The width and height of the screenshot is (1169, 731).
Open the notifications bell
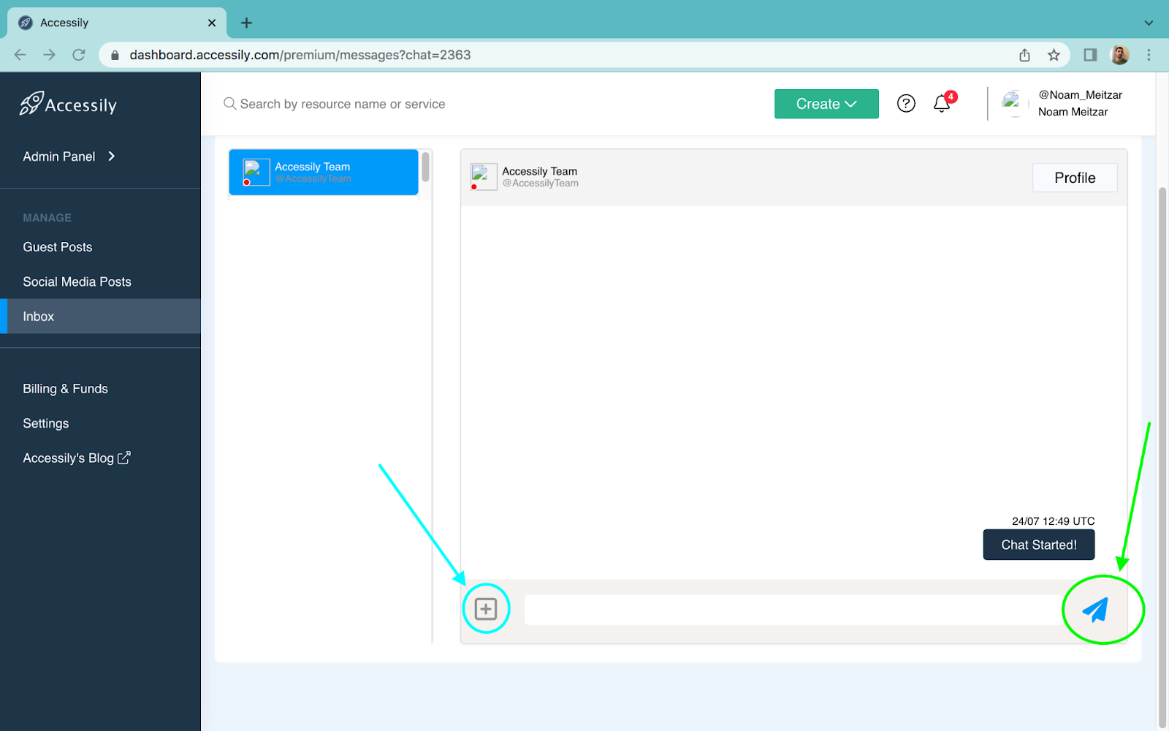[x=942, y=104]
